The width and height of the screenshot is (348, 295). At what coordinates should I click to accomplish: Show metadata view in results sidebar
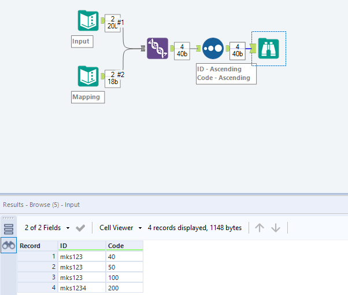coord(9,228)
